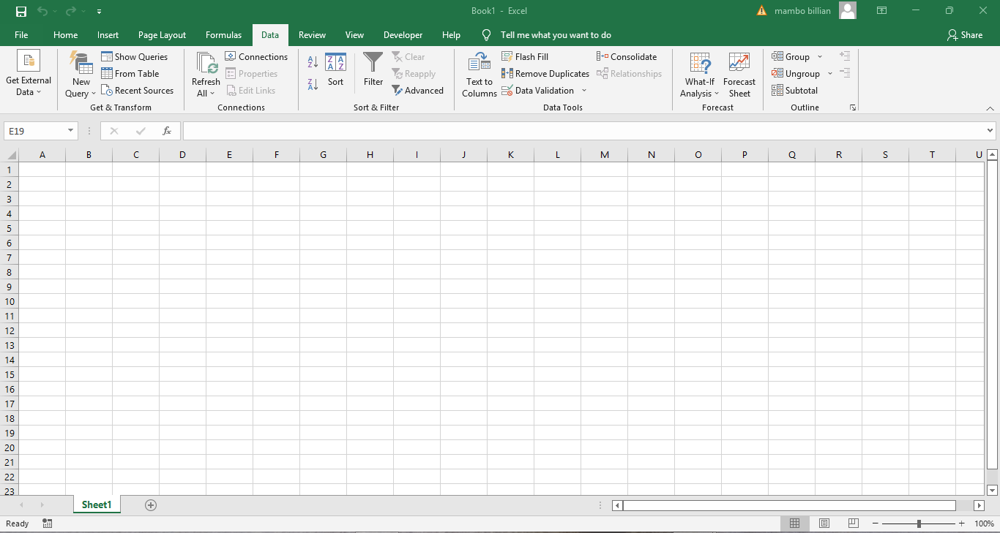
Task: Switch to the Formulas tab
Action: point(223,35)
